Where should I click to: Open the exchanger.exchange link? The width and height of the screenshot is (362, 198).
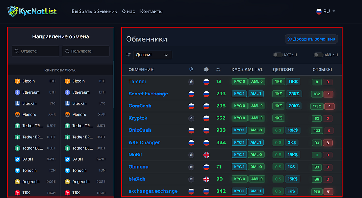[x=153, y=191]
